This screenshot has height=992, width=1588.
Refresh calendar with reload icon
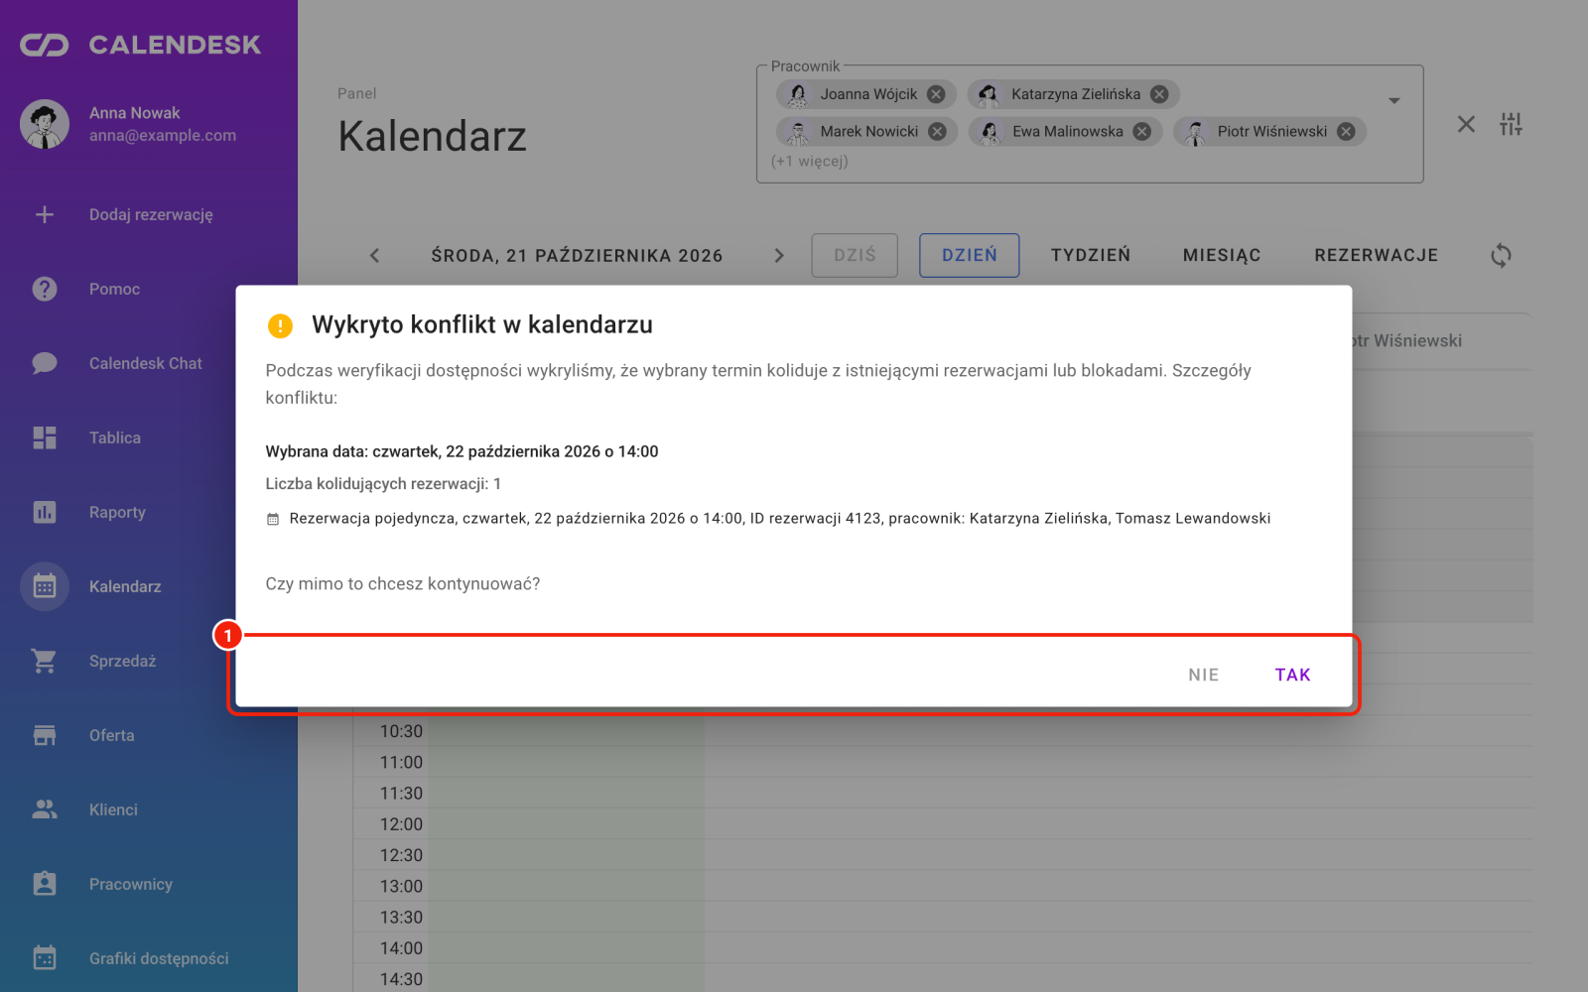tap(1501, 255)
